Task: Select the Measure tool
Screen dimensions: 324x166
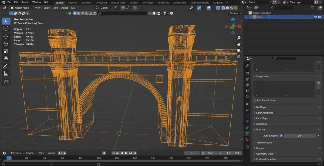Action: tap(6, 74)
